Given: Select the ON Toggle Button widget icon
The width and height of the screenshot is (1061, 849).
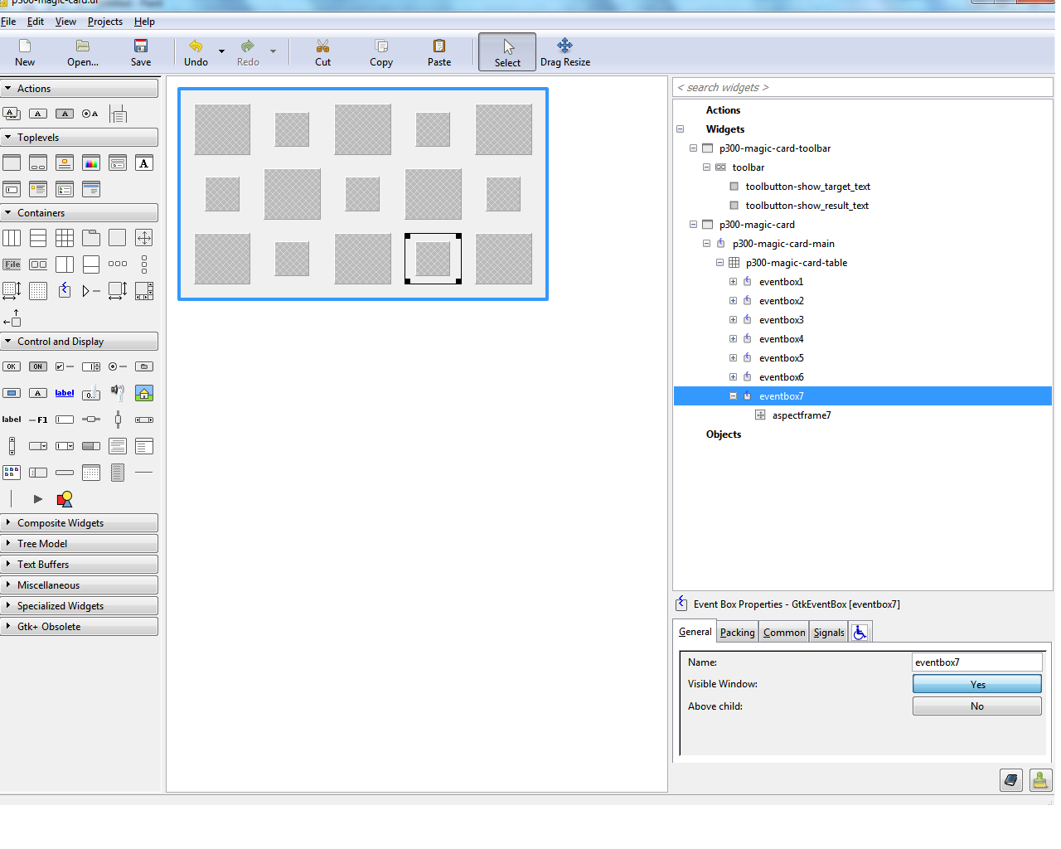Looking at the screenshot, I should tap(38, 366).
